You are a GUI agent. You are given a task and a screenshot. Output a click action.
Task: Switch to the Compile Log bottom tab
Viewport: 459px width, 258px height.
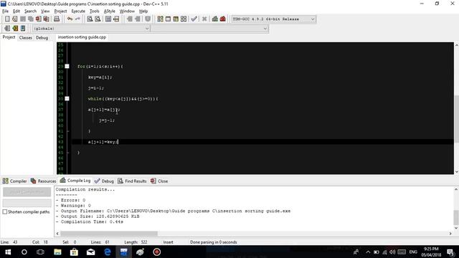[75, 181]
